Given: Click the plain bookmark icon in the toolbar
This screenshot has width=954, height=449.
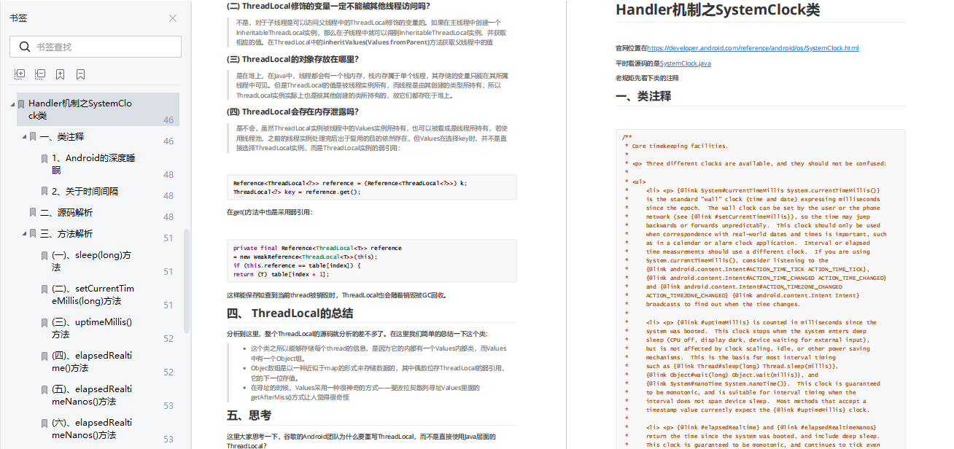Looking at the screenshot, I should tap(80, 74).
